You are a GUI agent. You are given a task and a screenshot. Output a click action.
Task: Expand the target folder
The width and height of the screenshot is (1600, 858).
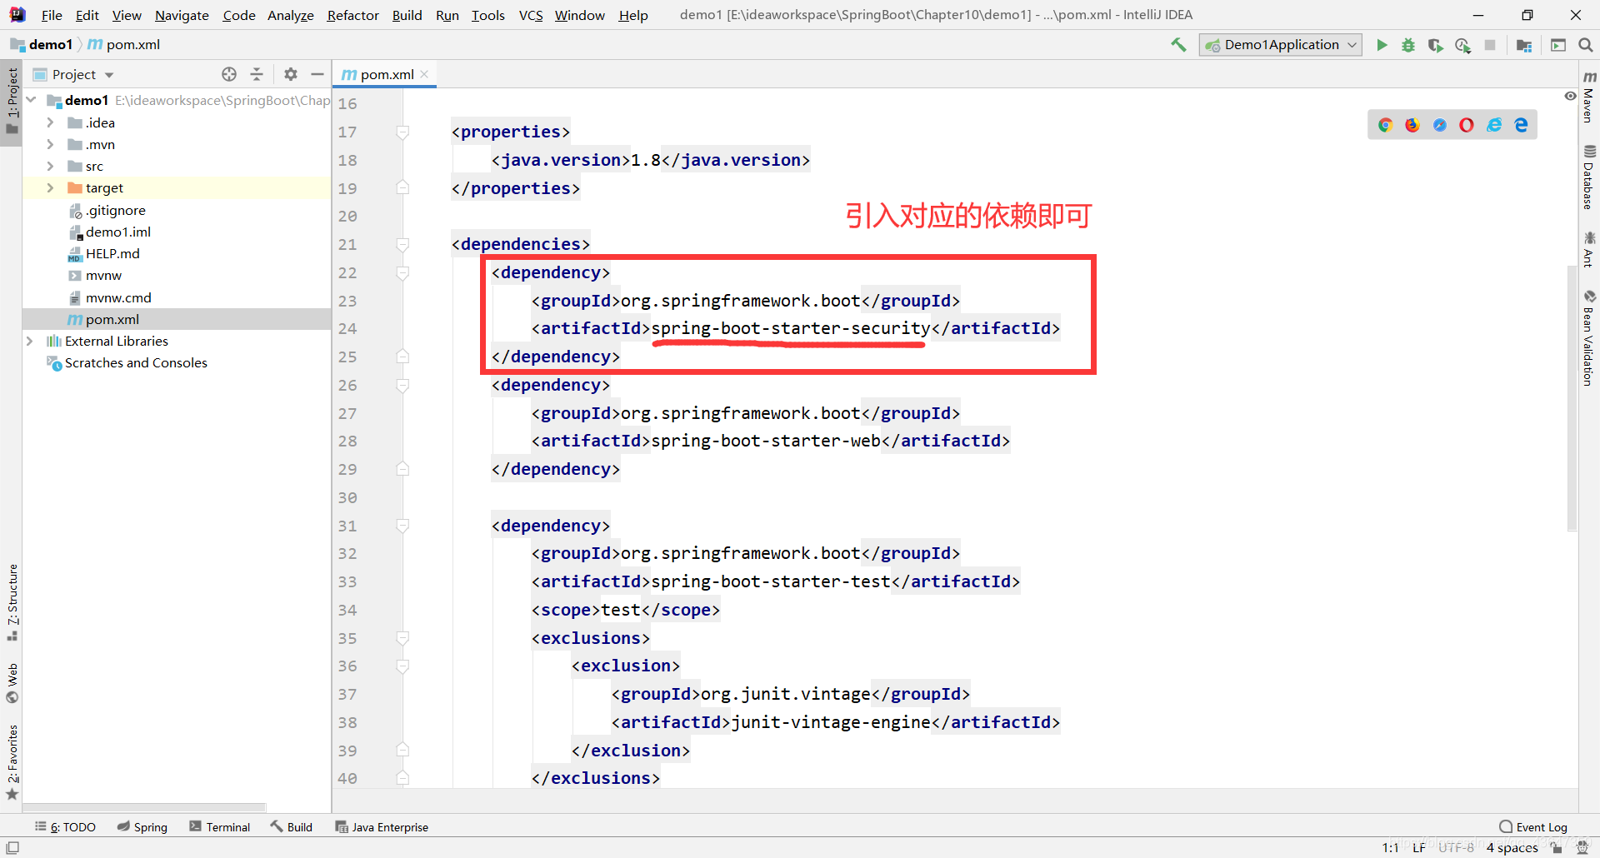pyautogui.click(x=50, y=187)
